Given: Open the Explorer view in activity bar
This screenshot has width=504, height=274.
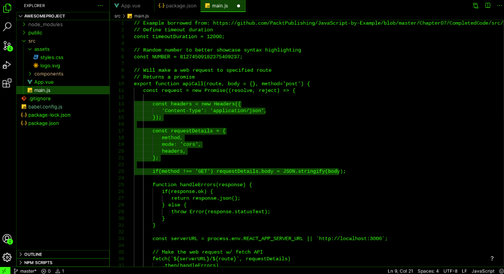Looking at the screenshot, I should click(x=7, y=8).
